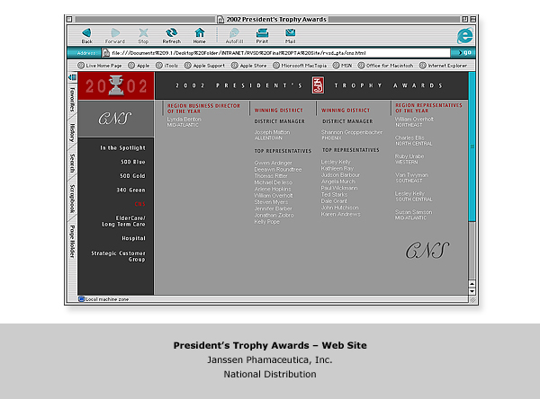Click the scroll up arrow

(x=472, y=284)
